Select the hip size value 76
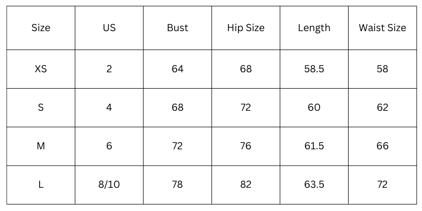This screenshot has height=211, width=422. (x=246, y=146)
